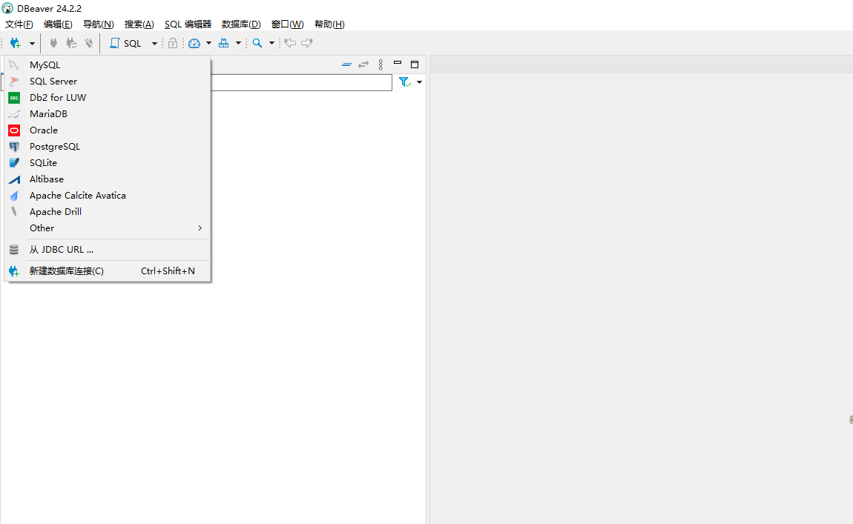Click the filter icon in Database Navigator
Image resolution: width=853 pixels, height=524 pixels.
[x=405, y=82]
